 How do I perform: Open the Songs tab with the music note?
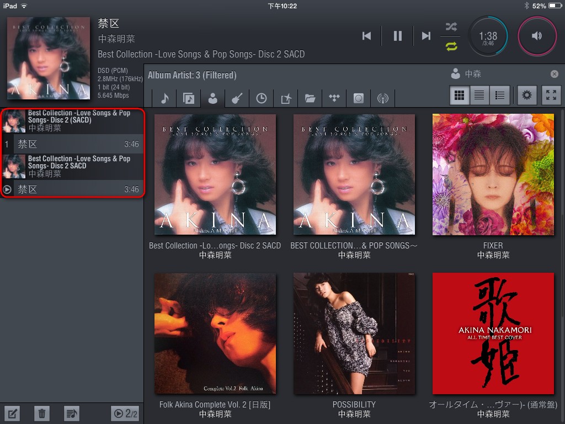point(164,98)
